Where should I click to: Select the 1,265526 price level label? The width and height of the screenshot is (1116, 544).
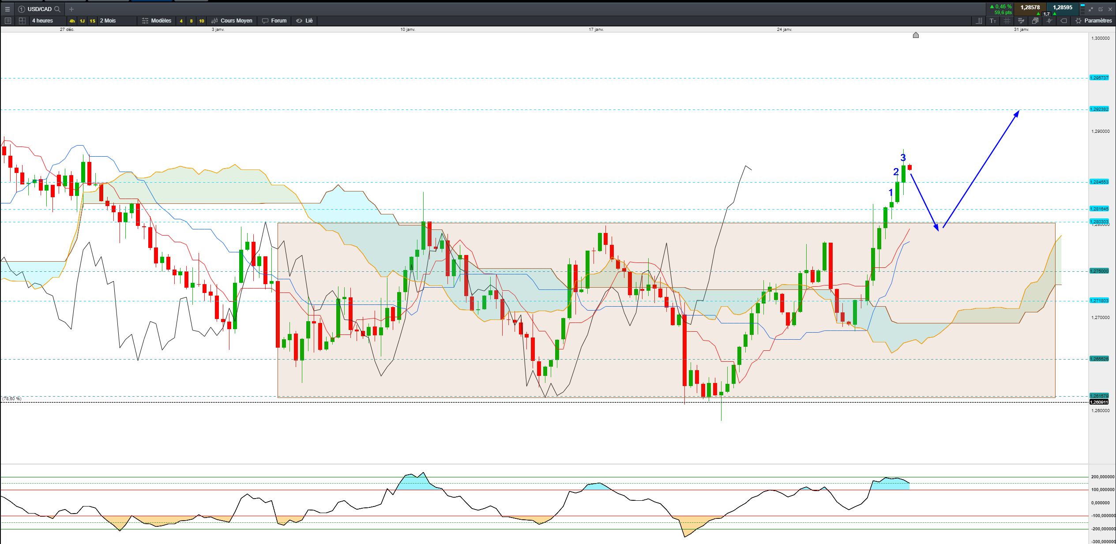1099,359
